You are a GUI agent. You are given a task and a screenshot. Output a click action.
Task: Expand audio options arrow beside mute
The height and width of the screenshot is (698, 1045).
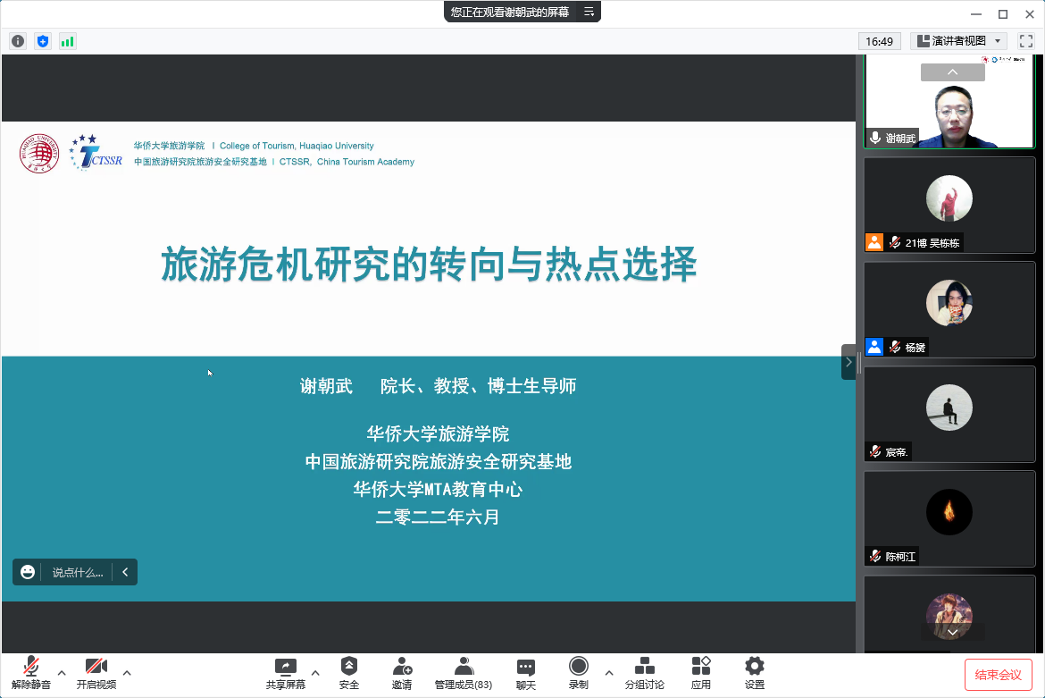(x=62, y=672)
